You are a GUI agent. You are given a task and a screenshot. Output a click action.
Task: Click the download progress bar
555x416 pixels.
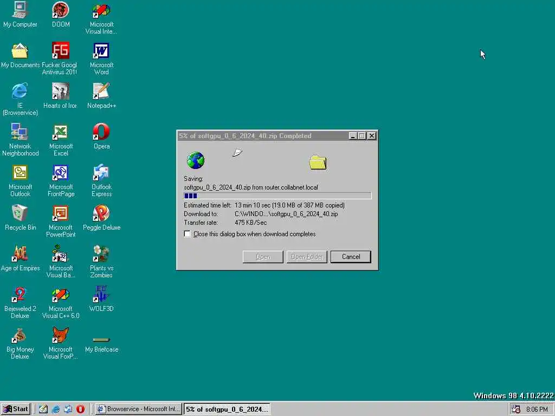click(277, 196)
